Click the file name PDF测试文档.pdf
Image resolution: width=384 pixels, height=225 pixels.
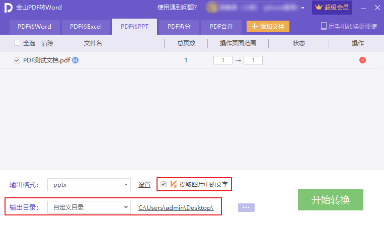46,60
